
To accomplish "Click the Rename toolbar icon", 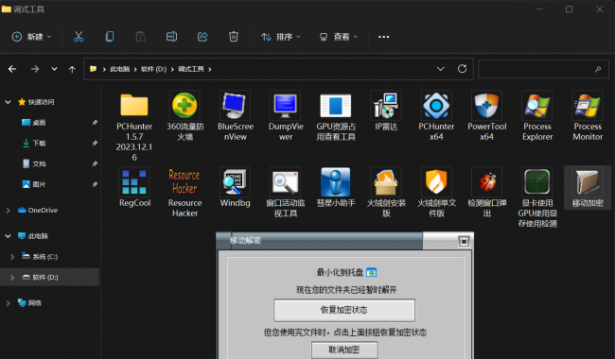I will (171, 37).
